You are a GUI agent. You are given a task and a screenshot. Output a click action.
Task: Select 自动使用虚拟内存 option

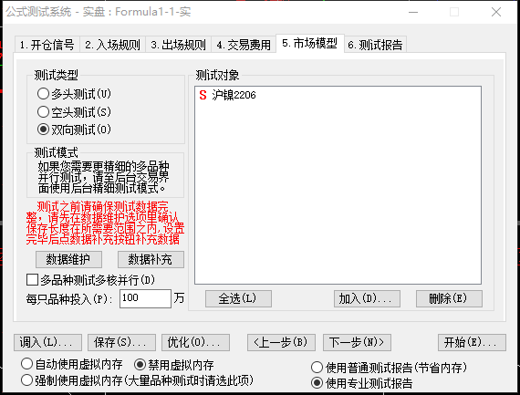click(x=72, y=364)
